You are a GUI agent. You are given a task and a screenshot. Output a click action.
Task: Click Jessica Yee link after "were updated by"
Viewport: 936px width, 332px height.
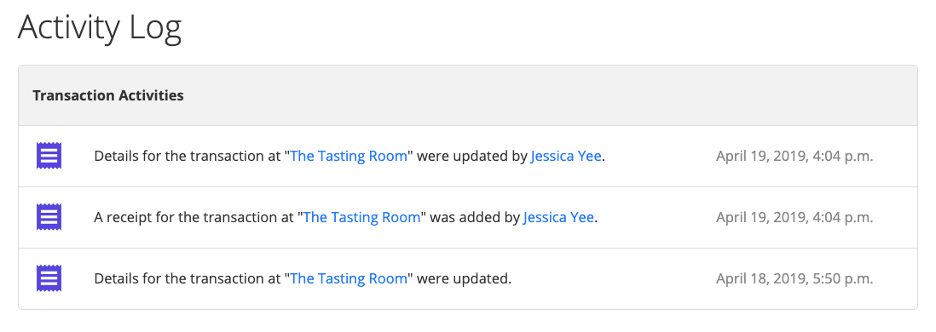point(566,156)
